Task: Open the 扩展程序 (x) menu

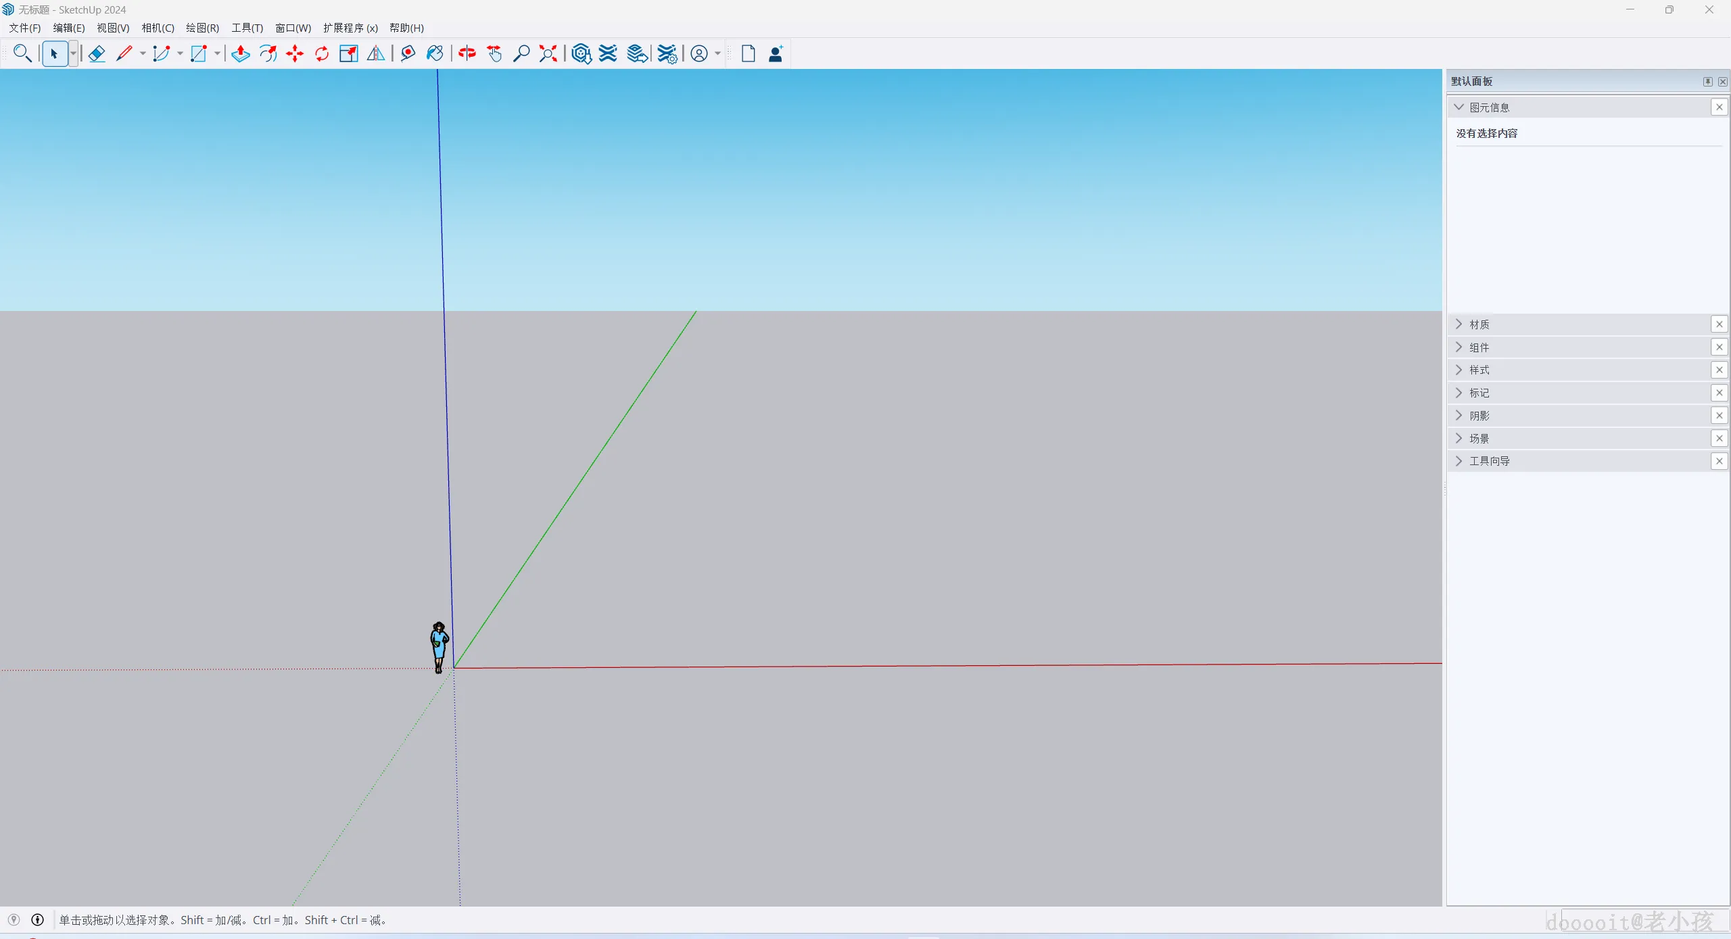Action: (350, 28)
